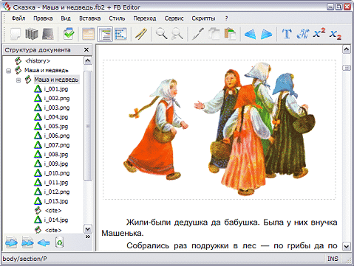
Task: Select i_012.png in structure tree
Action: [x=57, y=192]
